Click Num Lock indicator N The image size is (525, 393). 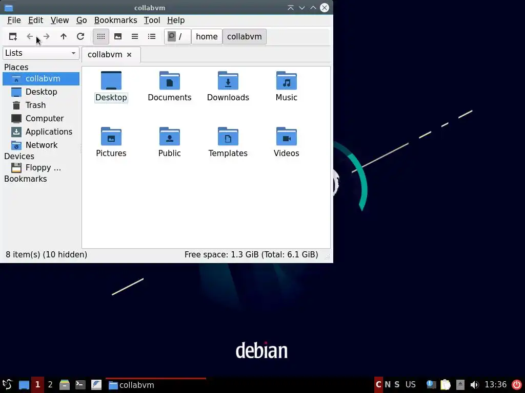[x=388, y=385]
